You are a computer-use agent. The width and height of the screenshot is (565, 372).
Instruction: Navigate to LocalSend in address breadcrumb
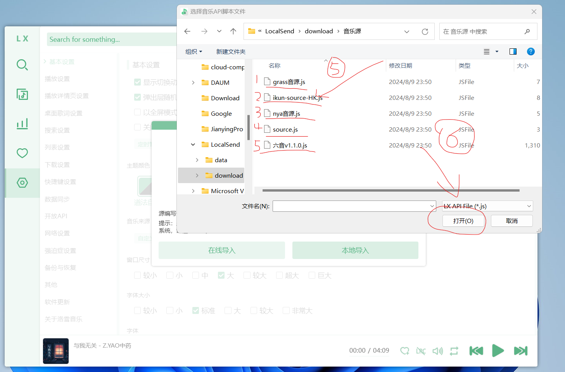coord(280,31)
